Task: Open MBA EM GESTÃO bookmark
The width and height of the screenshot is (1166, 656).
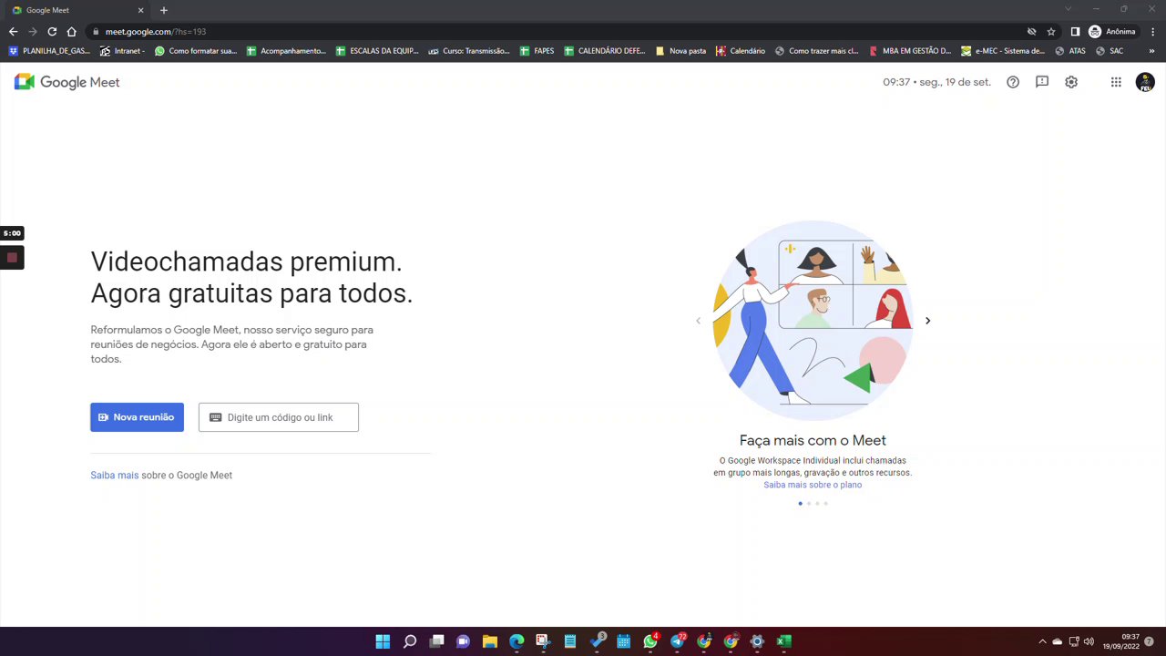Action: pos(910,51)
